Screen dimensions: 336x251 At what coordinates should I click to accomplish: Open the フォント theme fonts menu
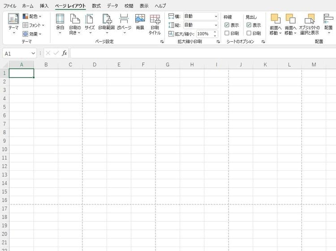[34, 25]
